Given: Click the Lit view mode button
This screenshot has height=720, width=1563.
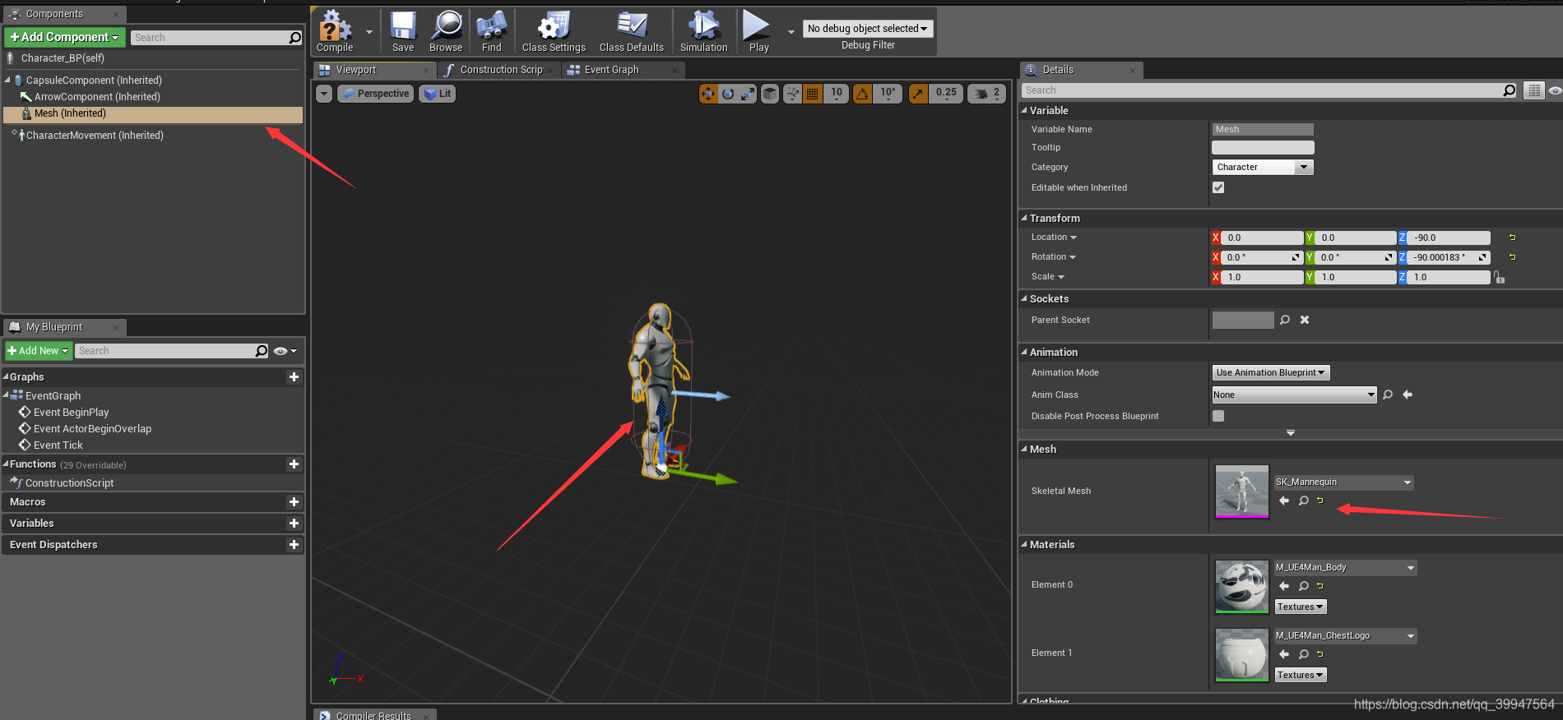Looking at the screenshot, I should pos(438,94).
